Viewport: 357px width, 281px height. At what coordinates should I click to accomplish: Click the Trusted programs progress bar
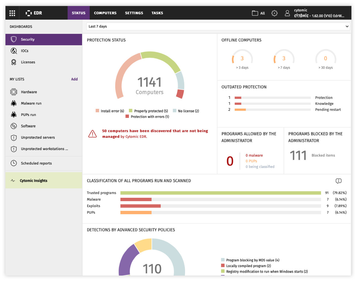[x=221, y=193]
